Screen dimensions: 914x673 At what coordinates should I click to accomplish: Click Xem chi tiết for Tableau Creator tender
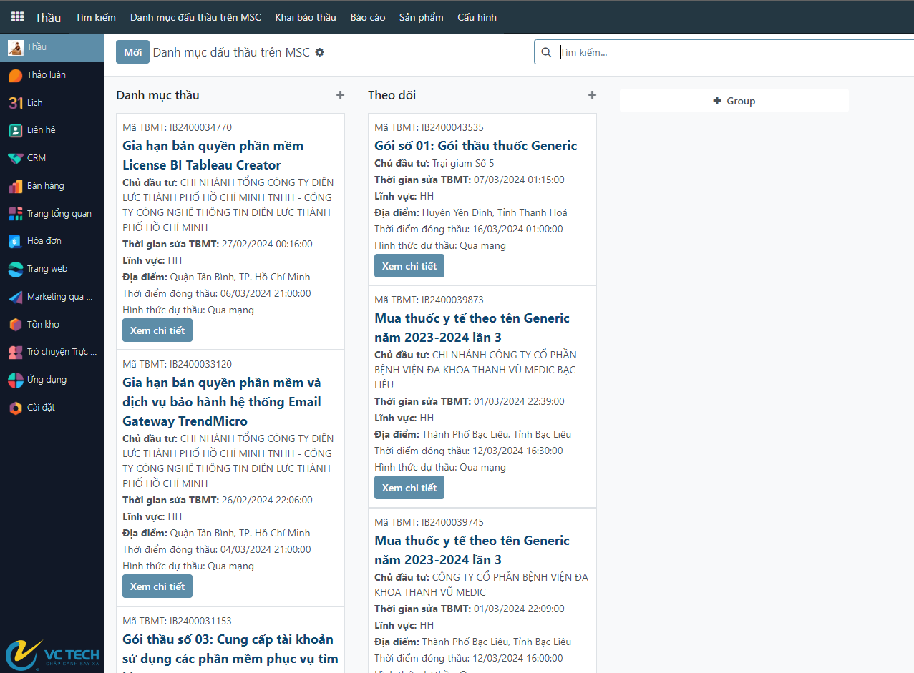(157, 330)
